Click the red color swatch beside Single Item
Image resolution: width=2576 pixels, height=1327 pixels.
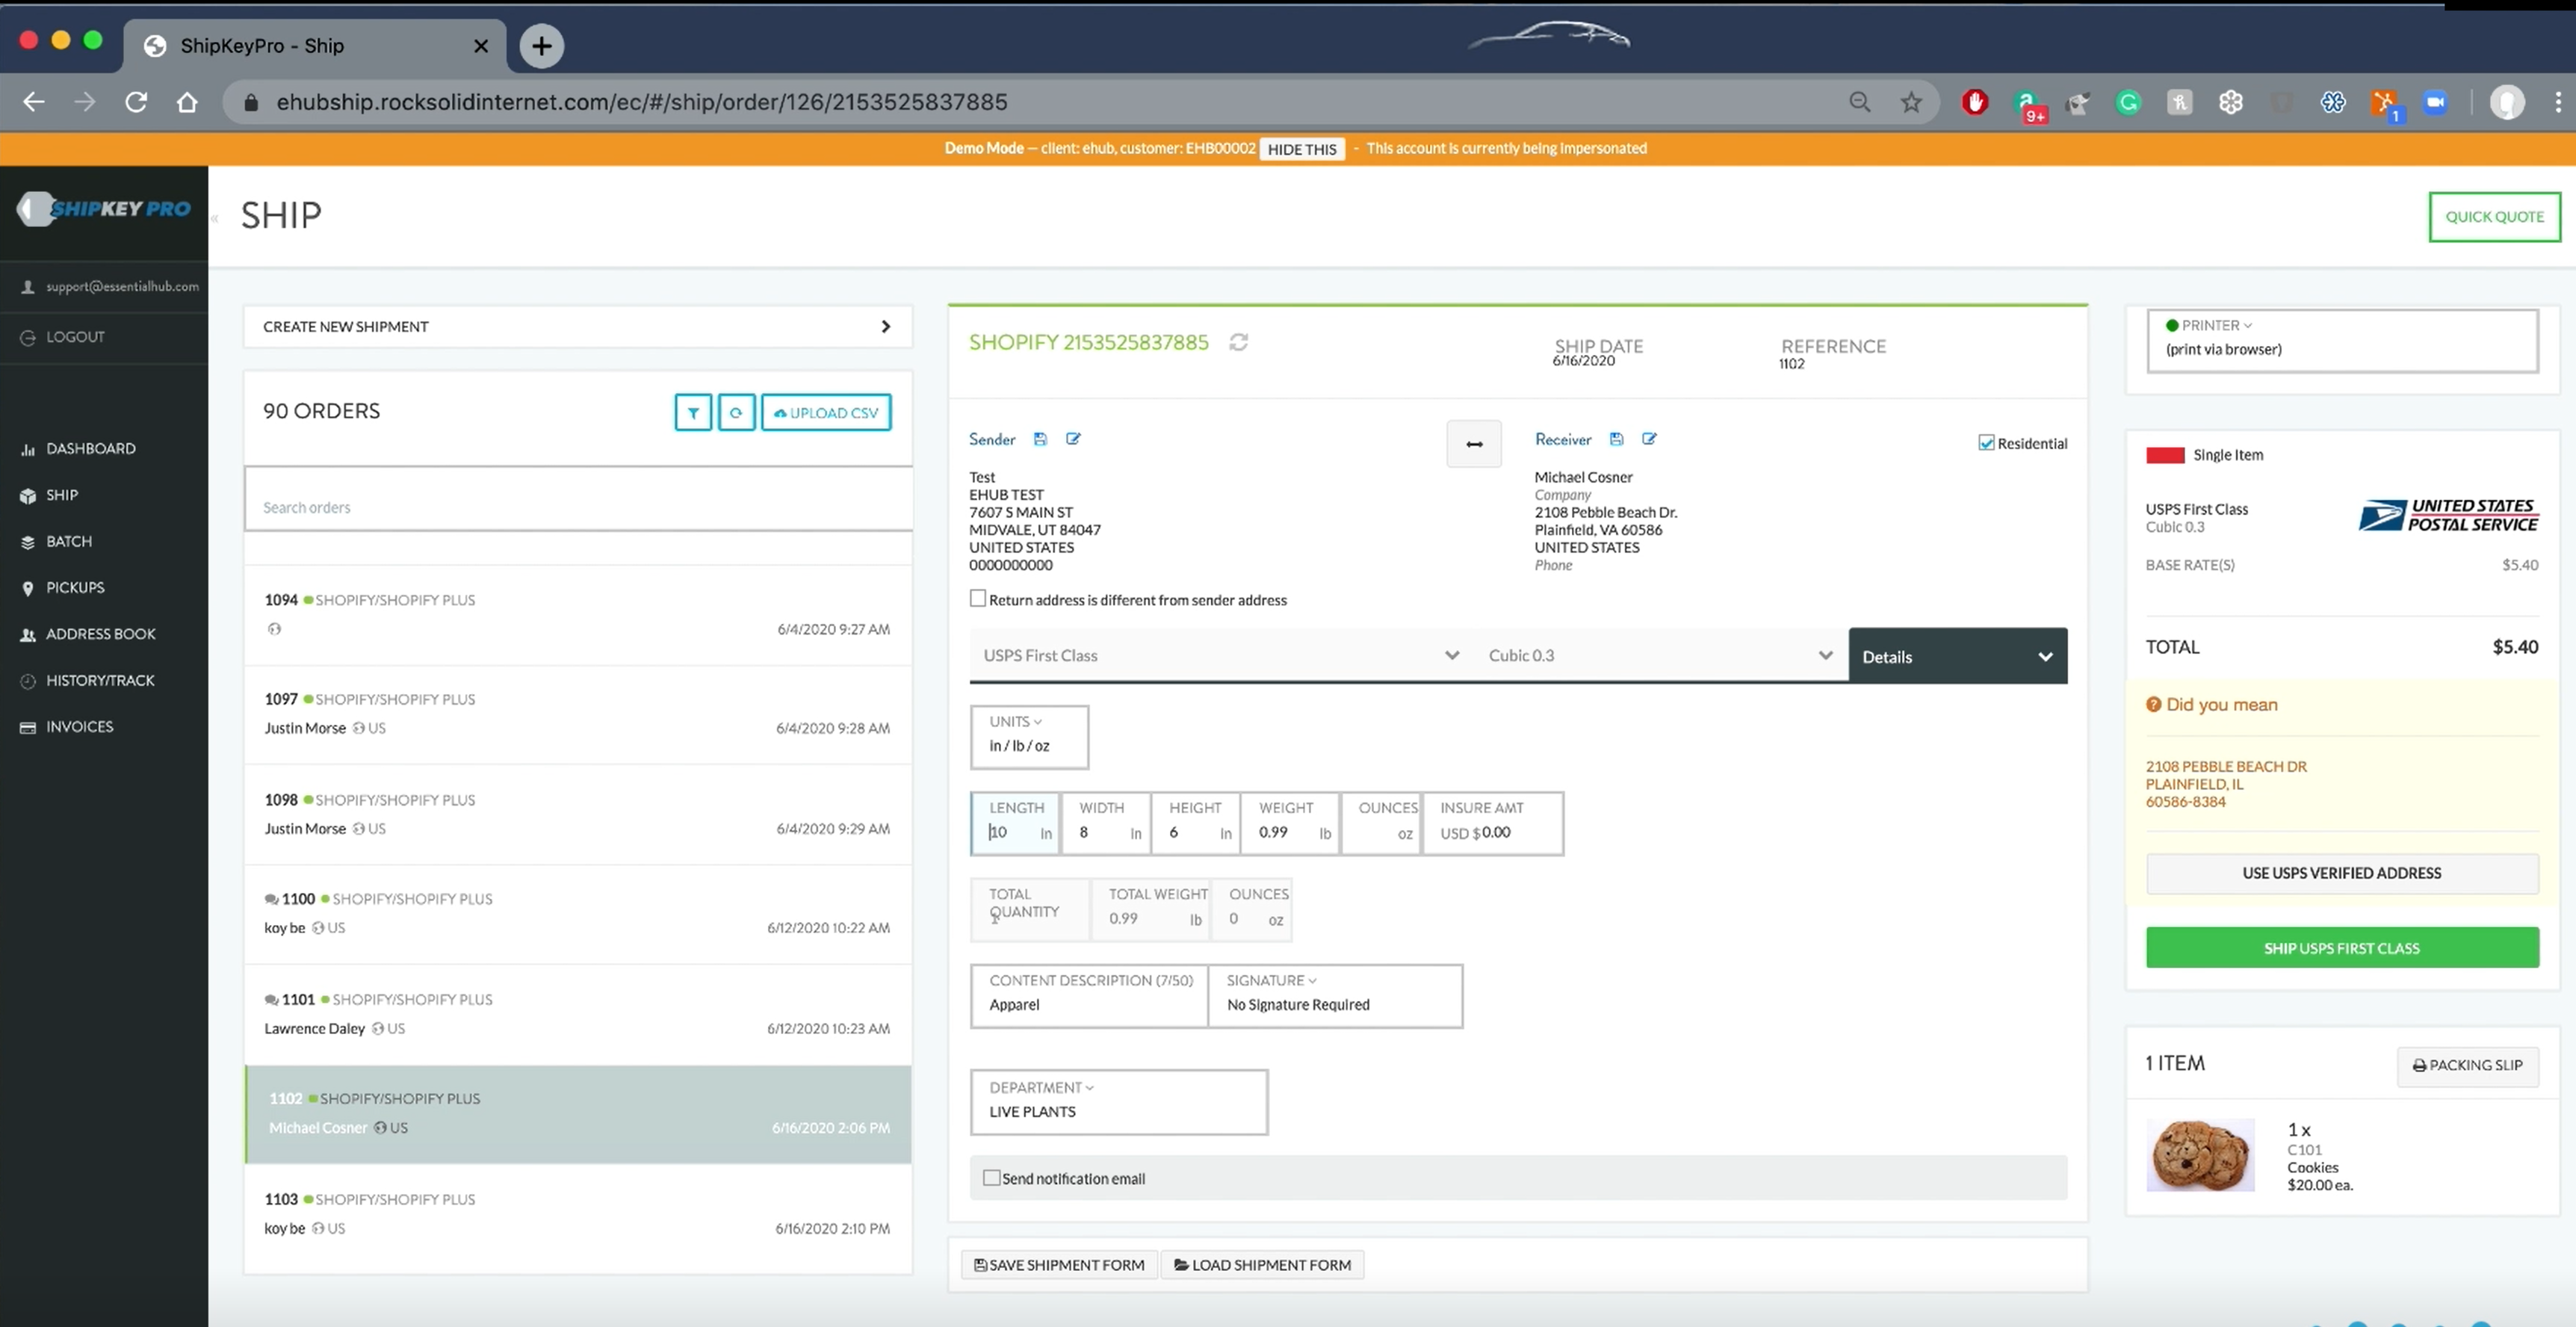(x=2165, y=455)
